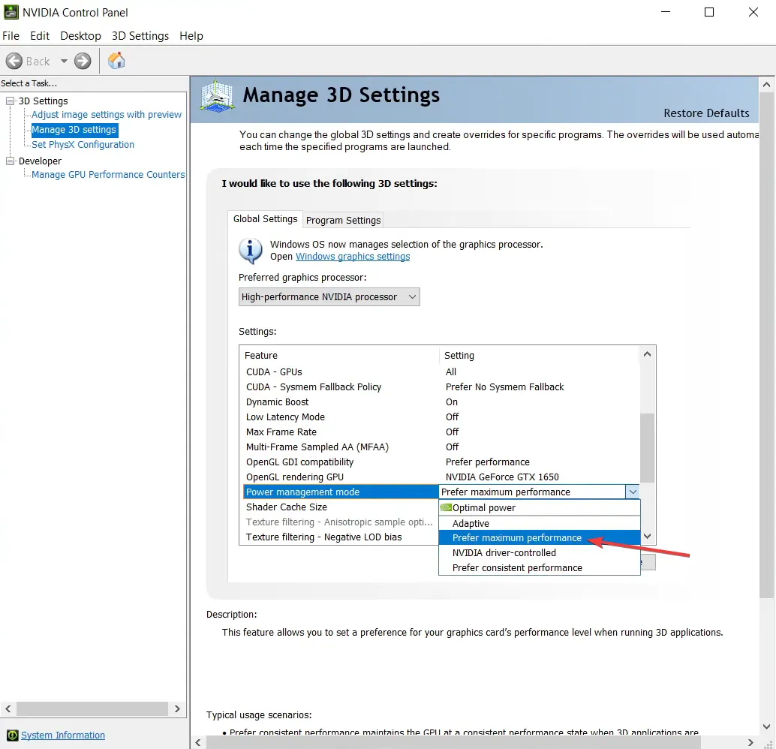Screen dimensions: 776x749
Task: Click the System Information icon
Action: 12,735
